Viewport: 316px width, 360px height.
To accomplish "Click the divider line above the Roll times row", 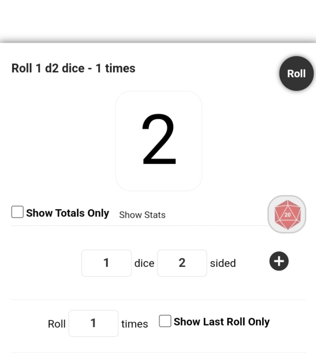I will click(158, 300).
